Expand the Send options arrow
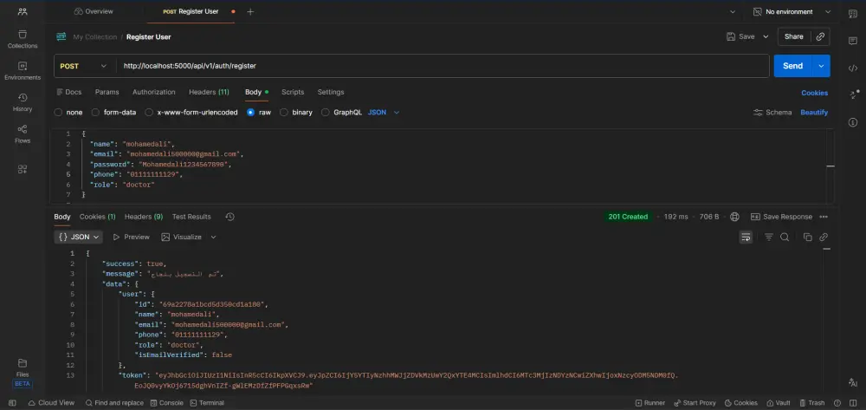 pyautogui.click(x=821, y=66)
